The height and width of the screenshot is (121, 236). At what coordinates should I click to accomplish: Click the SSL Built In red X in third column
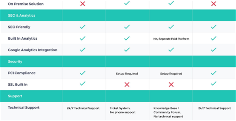point(171,85)
